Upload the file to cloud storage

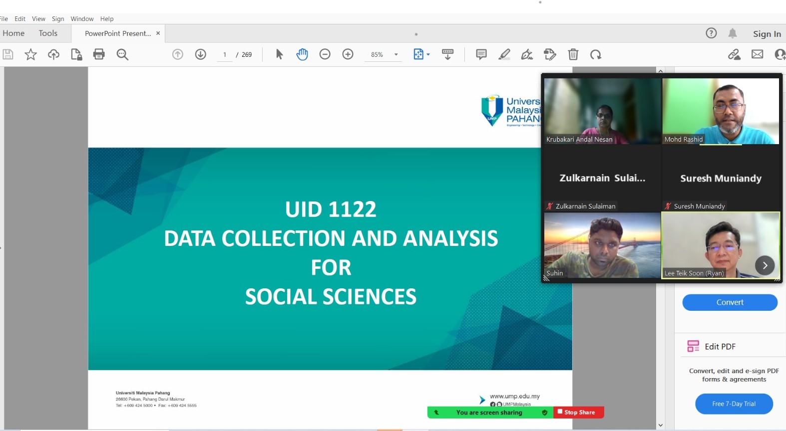[53, 54]
